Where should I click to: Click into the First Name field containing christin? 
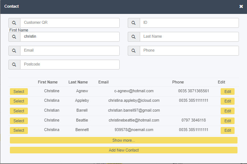click(70, 37)
